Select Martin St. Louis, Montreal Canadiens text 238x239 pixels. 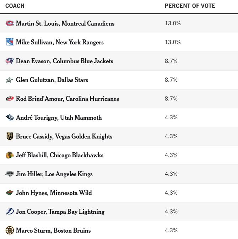[65, 23]
